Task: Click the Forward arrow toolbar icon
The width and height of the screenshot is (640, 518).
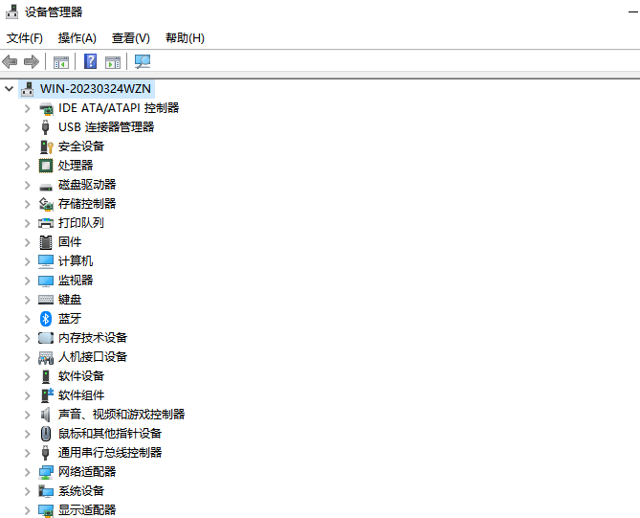Action: (x=32, y=62)
